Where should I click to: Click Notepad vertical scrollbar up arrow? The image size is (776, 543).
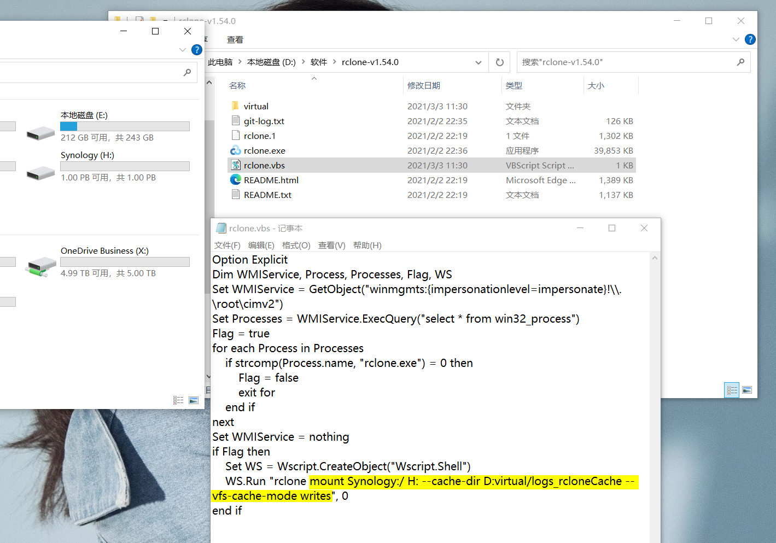click(655, 258)
